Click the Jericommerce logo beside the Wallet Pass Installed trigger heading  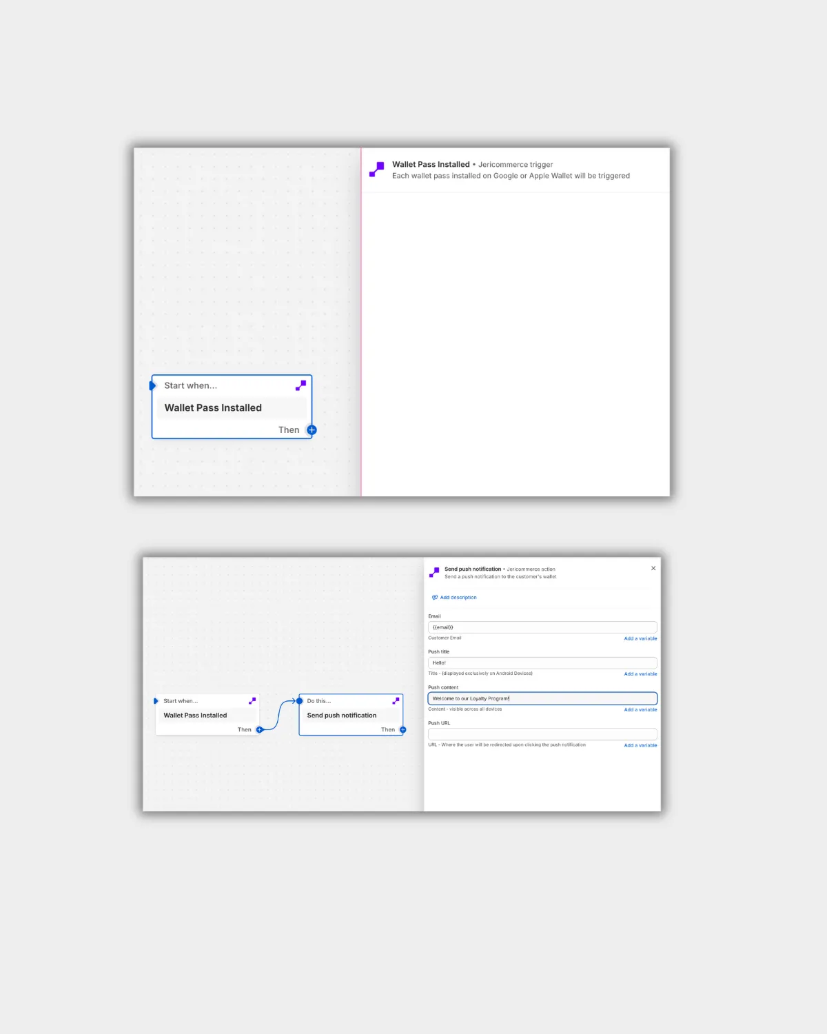click(x=377, y=170)
